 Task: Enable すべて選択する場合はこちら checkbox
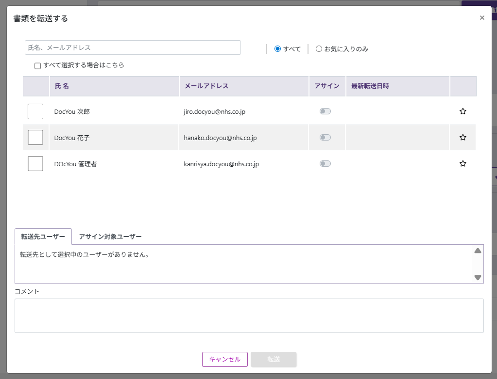pyautogui.click(x=37, y=65)
